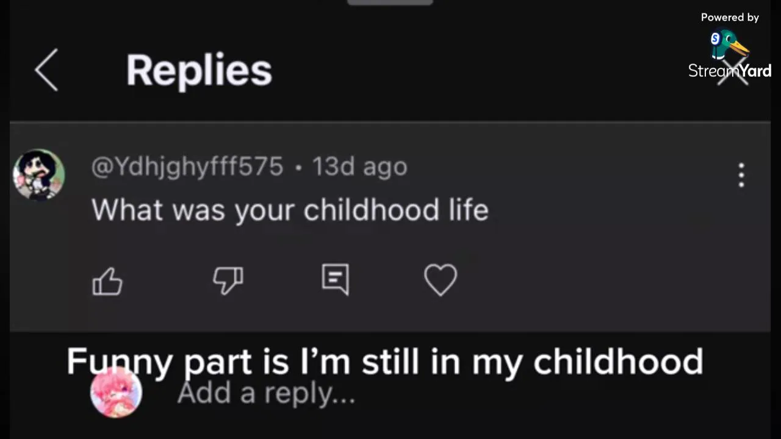The height and width of the screenshot is (439, 781).
Task: Select the Replies header title
Action: click(199, 70)
